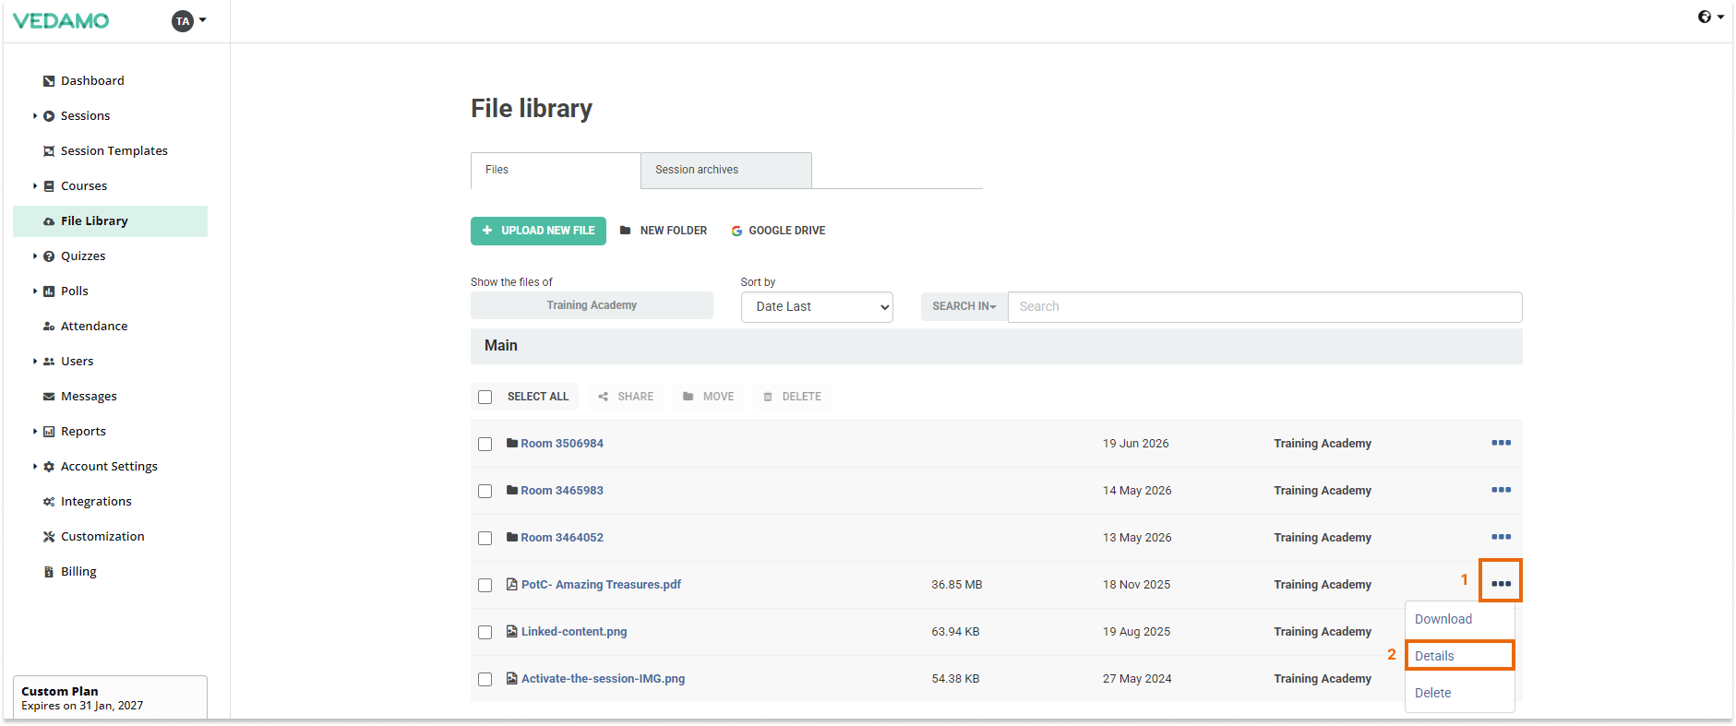Click the SHARE action
1736x726 pixels.
[x=626, y=397]
